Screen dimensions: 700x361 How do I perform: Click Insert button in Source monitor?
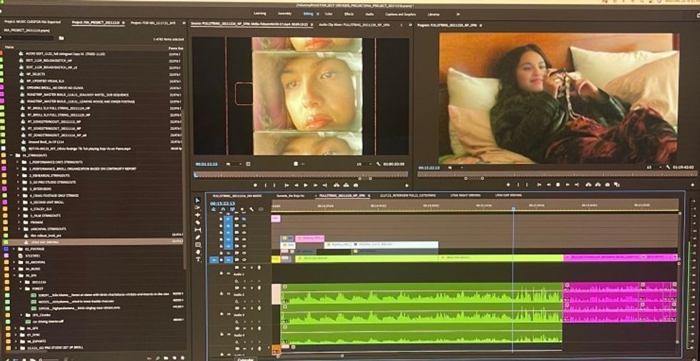pos(336,185)
